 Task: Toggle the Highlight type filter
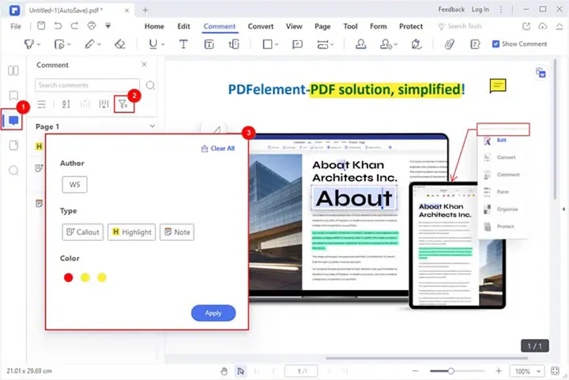(131, 232)
